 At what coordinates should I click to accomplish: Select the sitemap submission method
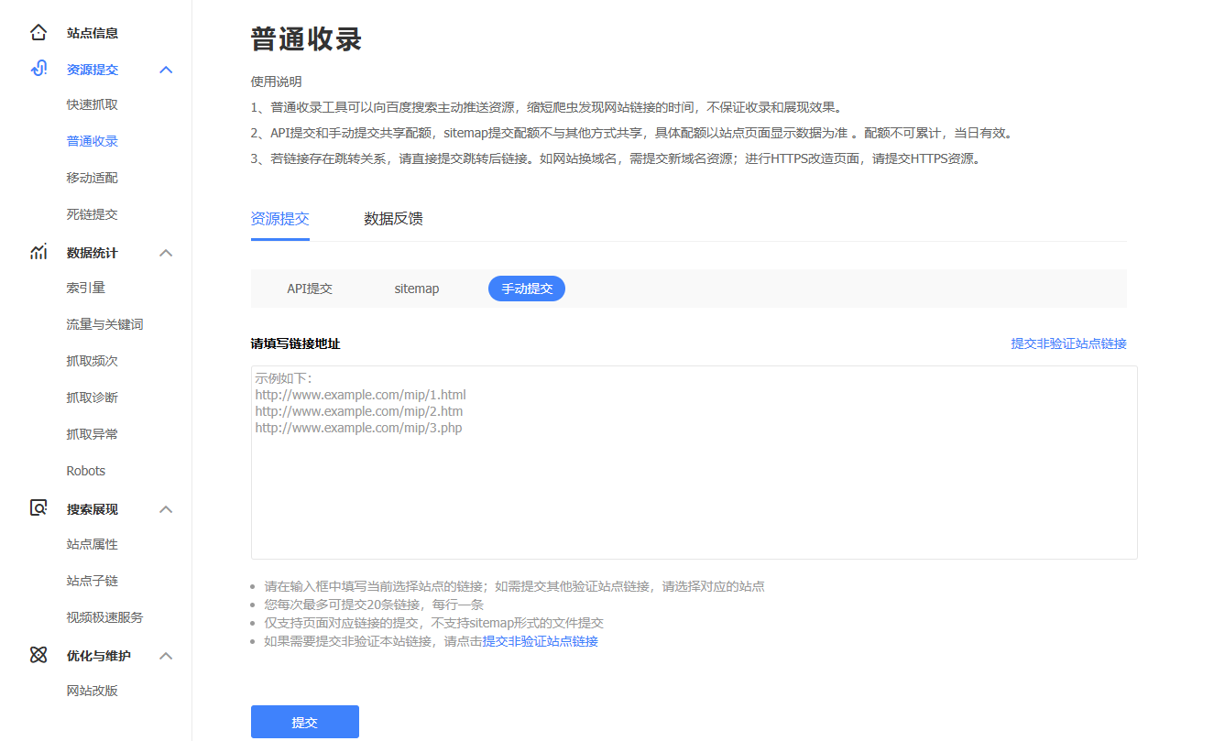pos(417,289)
